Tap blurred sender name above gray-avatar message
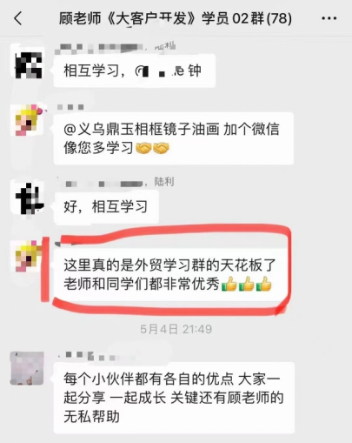The width and height of the screenshot is (352, 443). pos(90,356)
